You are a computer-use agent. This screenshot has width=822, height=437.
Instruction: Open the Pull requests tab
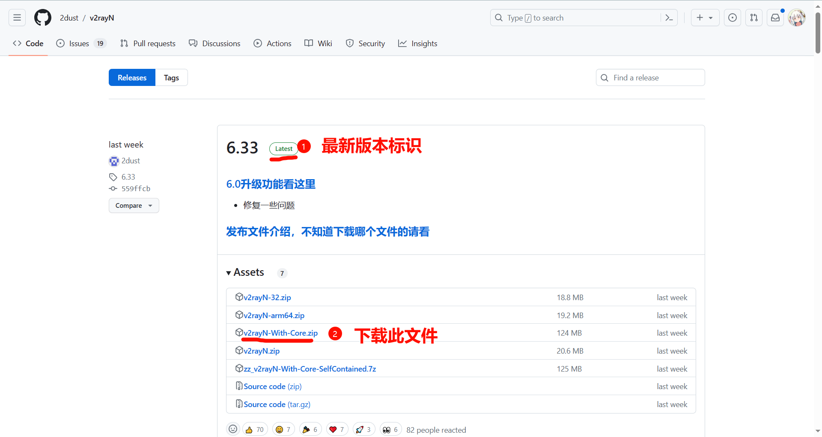click(x=148, y=43)
